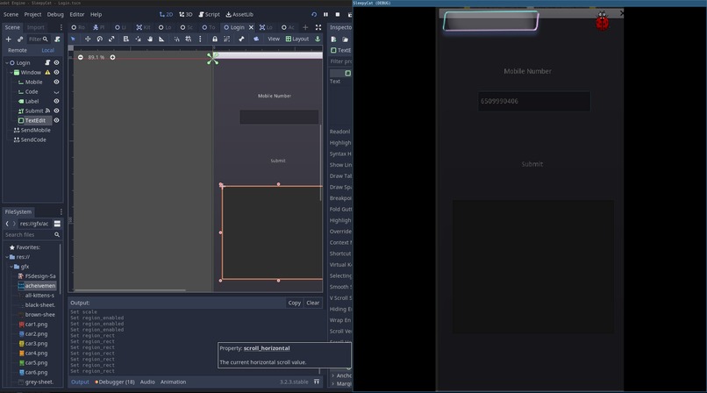
Task: Add a new scene tab
Action: point(305,27)
